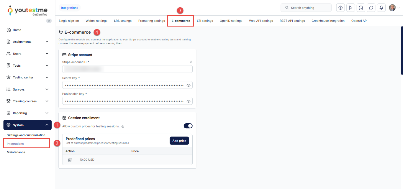
Task: Open the chat bubble icon
Action: [371, 8]
